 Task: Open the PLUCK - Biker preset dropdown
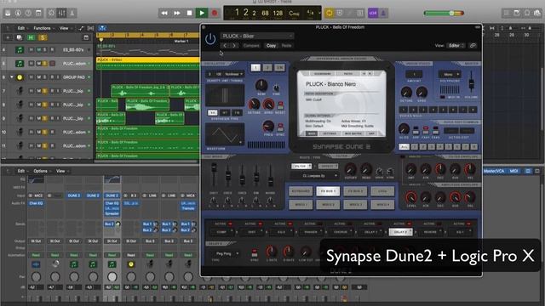point(257,36)
